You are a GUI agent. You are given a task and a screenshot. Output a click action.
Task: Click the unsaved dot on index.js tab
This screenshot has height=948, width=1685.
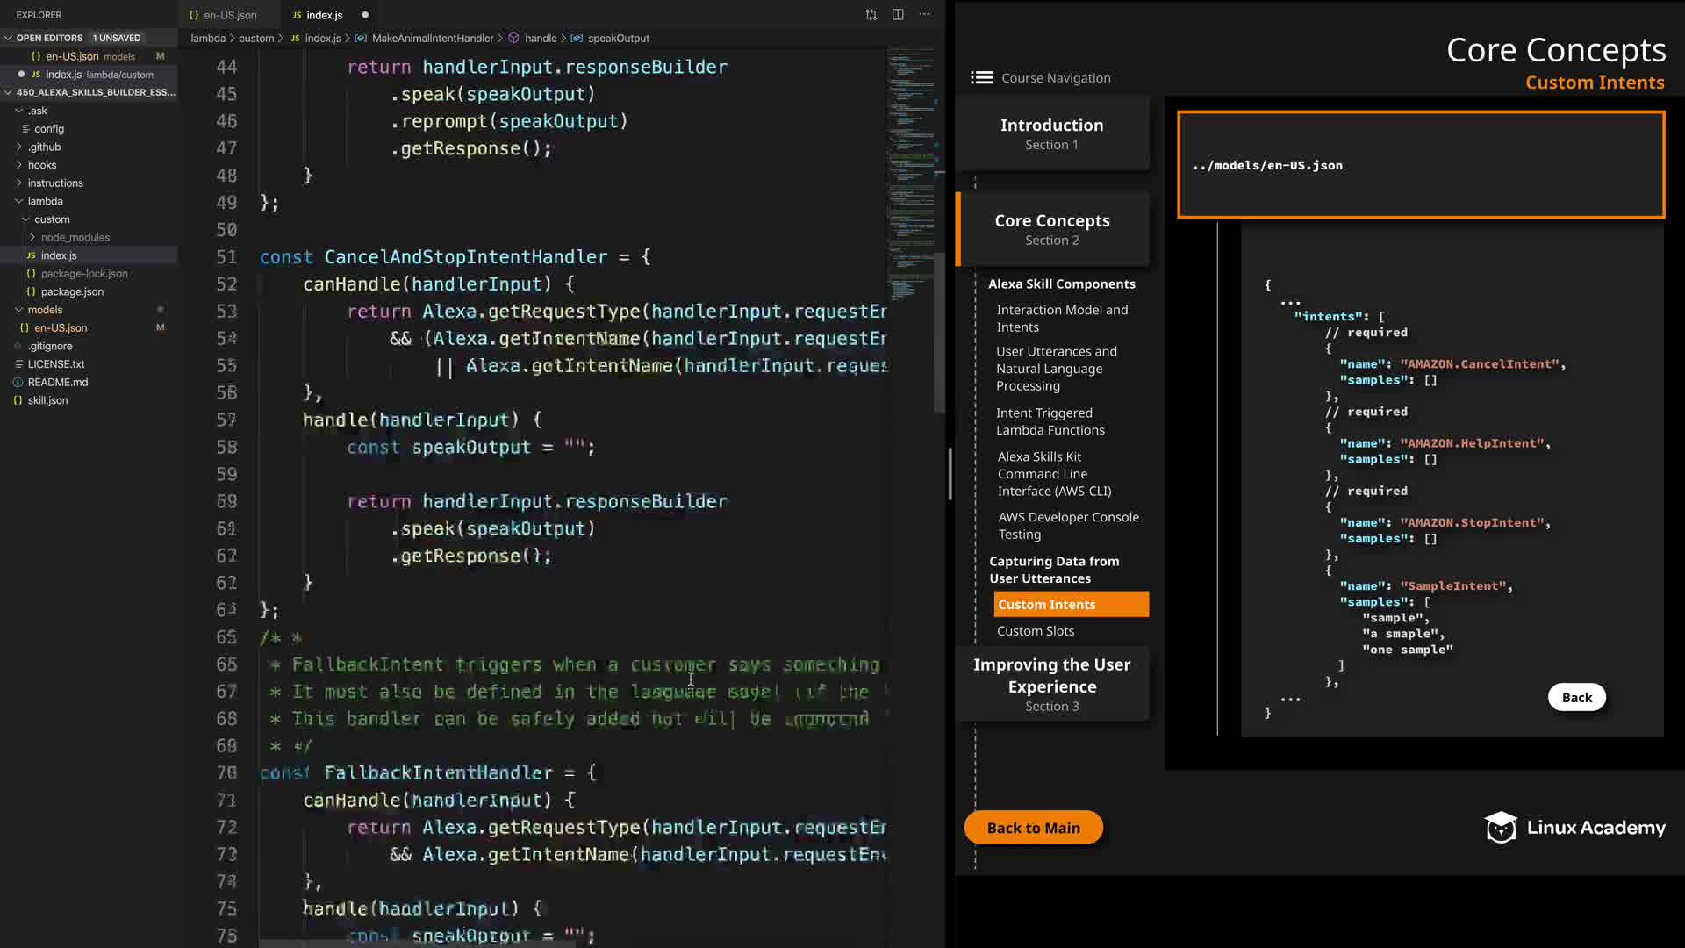[x=365, y=15]
